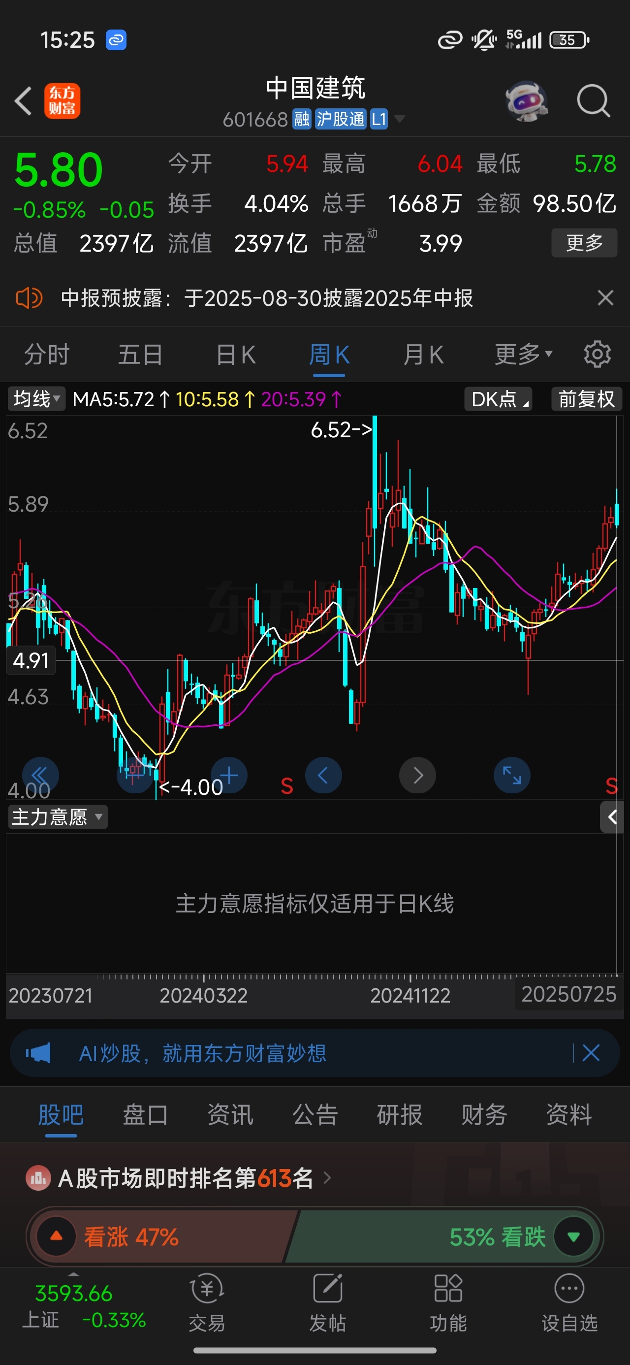Image resolution: width=630 pixels, height=1365 pixels.
Task: Switch to 月K chart tab
Action: [423, 354]
